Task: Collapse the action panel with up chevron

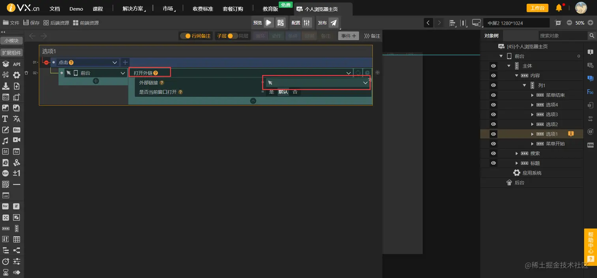Action: (x=253, y=101)
